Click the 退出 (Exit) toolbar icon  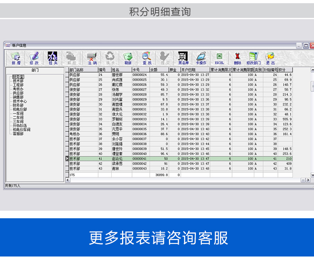(270, 58)
